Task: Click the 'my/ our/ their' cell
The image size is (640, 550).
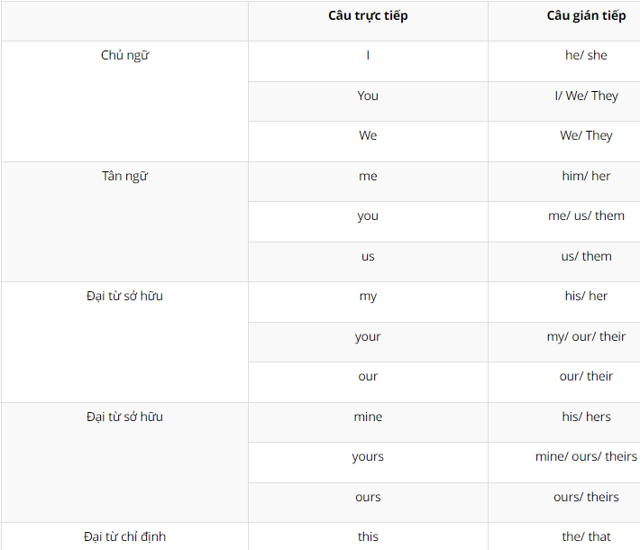Action: [586, 336]
